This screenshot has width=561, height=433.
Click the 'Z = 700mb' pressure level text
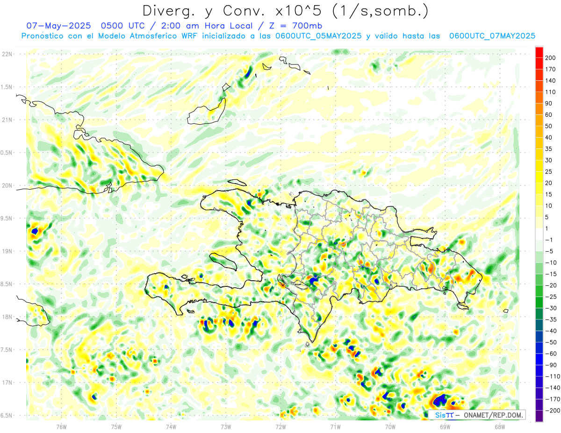click(x=295, y=25)
